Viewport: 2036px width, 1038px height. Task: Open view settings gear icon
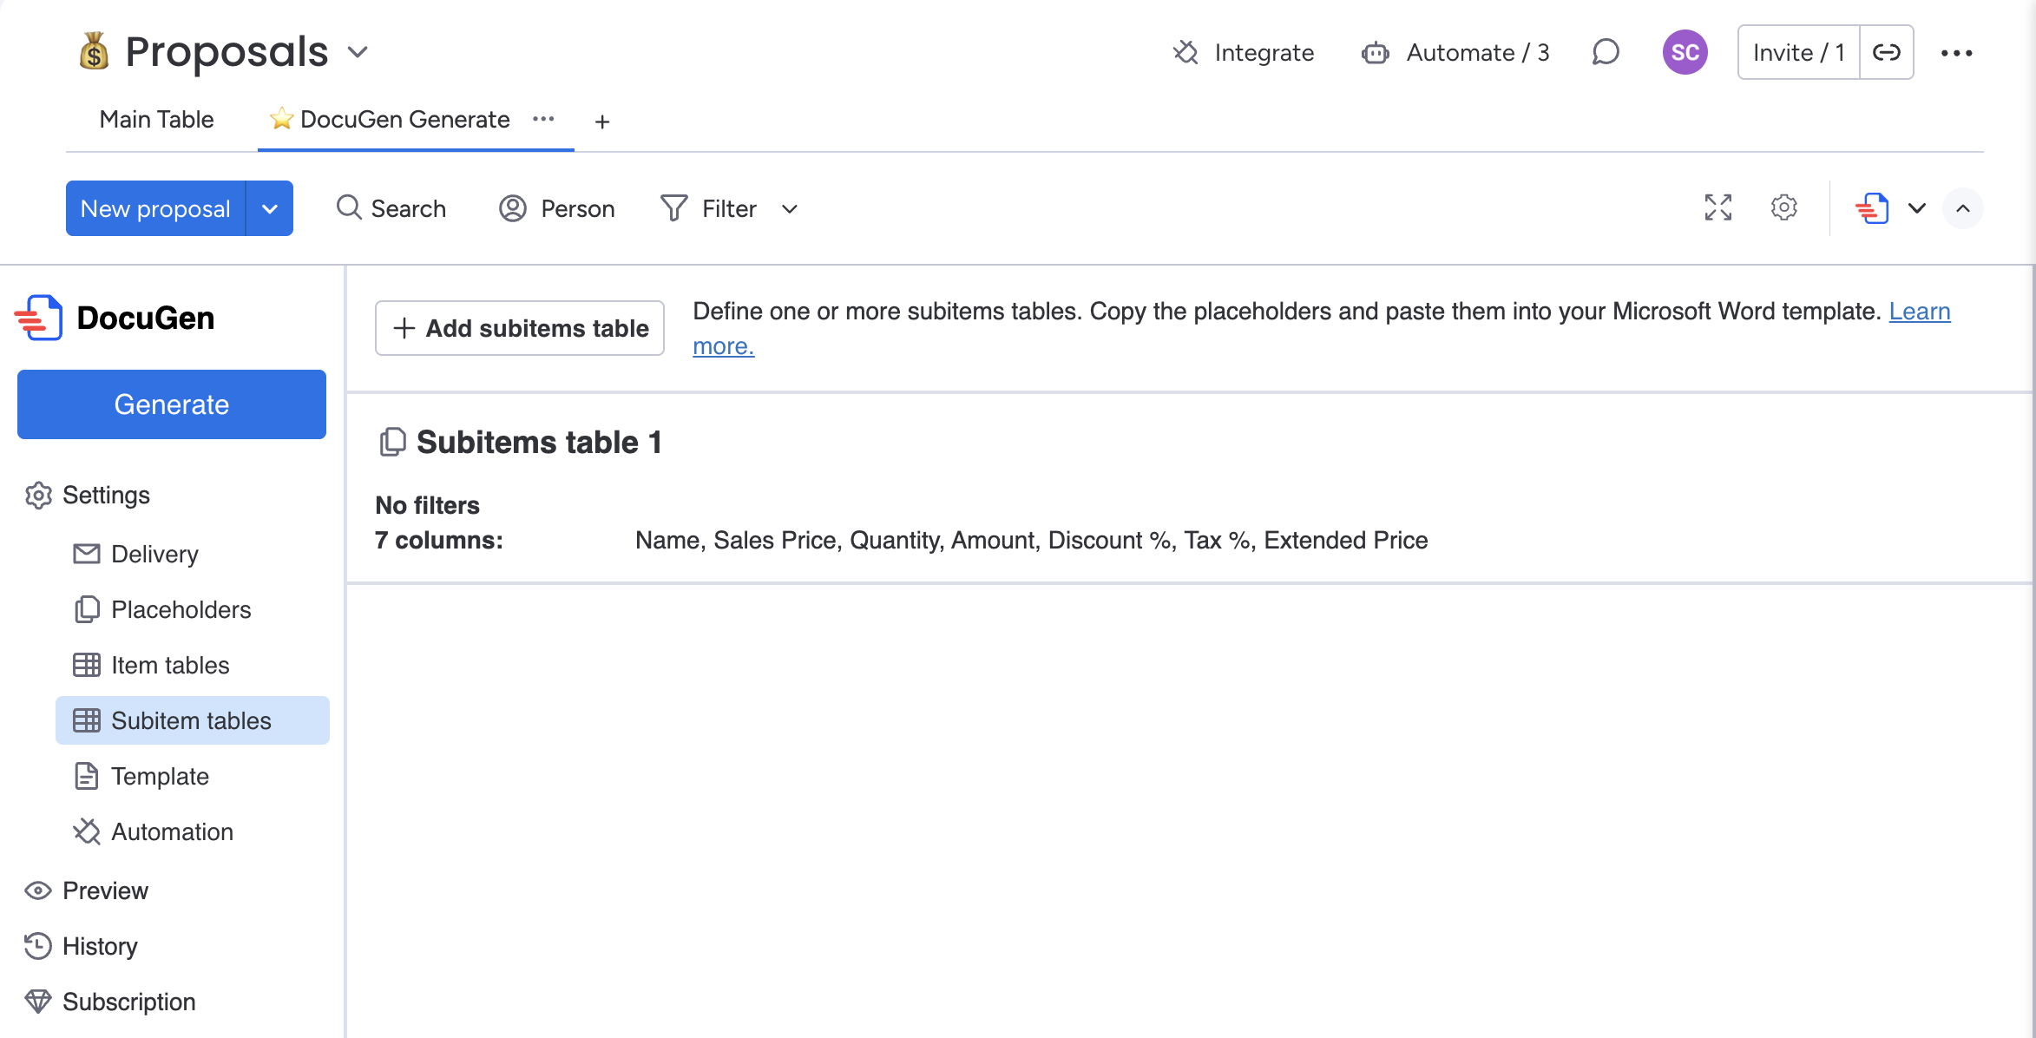coord(1783,207)
